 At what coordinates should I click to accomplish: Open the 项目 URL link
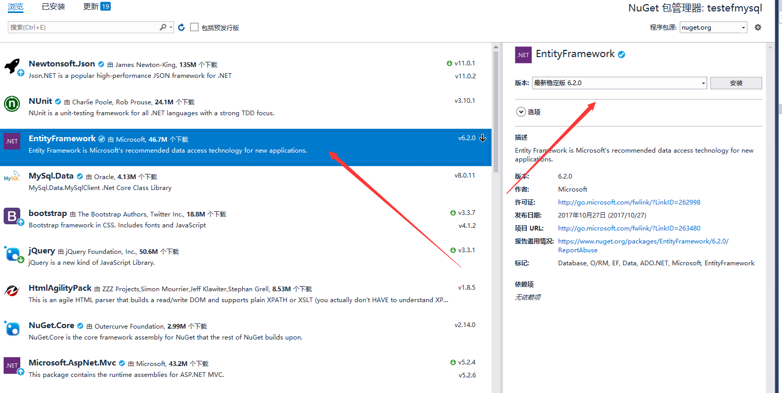[629, 228]
